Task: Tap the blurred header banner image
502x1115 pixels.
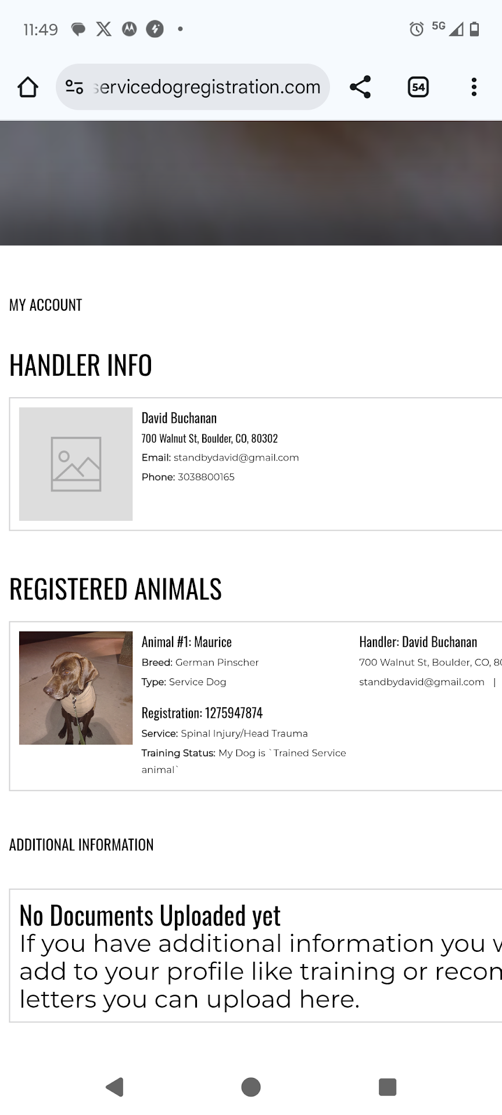Action: click(251, 183)
